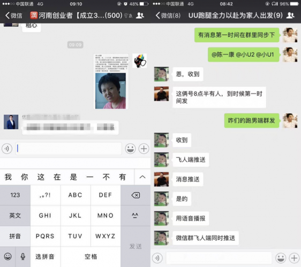This screenshot has height=267, width=301.
Task: Select candidate word 这 in suggestion bar
Action: click(41, 177)
